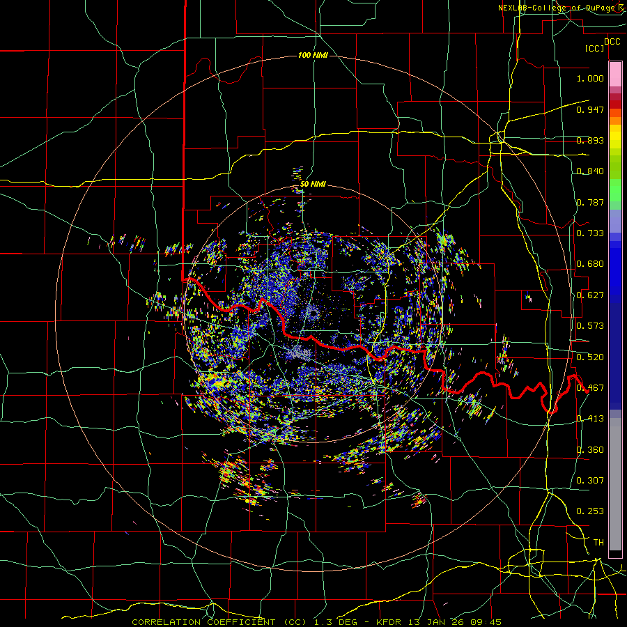Image resolution: width=627 pixels, height=627 pixels.
Task: Click the 0.680 scale value
Action: pyautogui.click(x=590, y=264)
